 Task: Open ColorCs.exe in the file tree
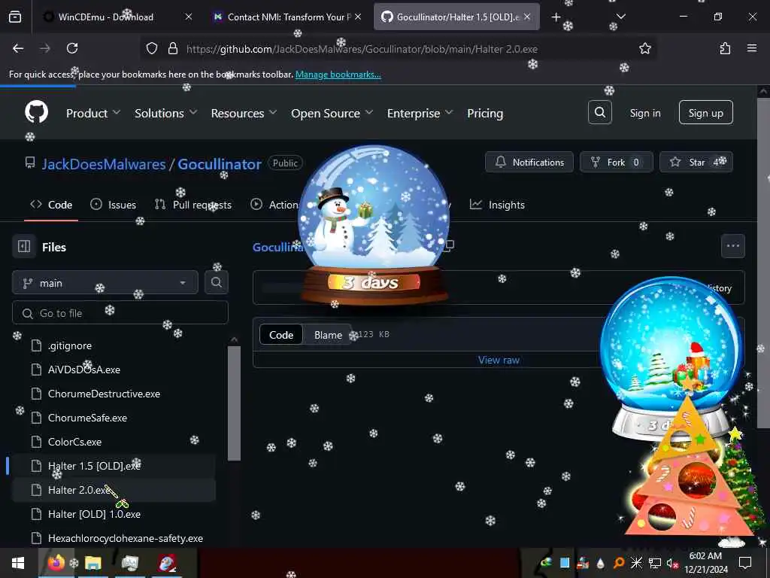pyautogui.click(x=74, y=442)
